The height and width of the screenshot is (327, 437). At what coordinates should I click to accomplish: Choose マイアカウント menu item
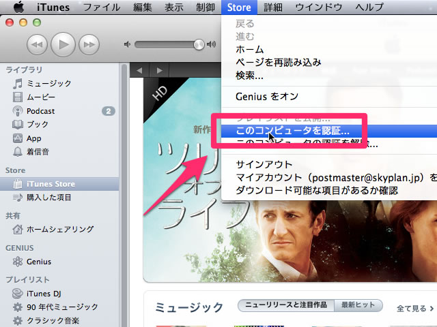click(329, 178)
